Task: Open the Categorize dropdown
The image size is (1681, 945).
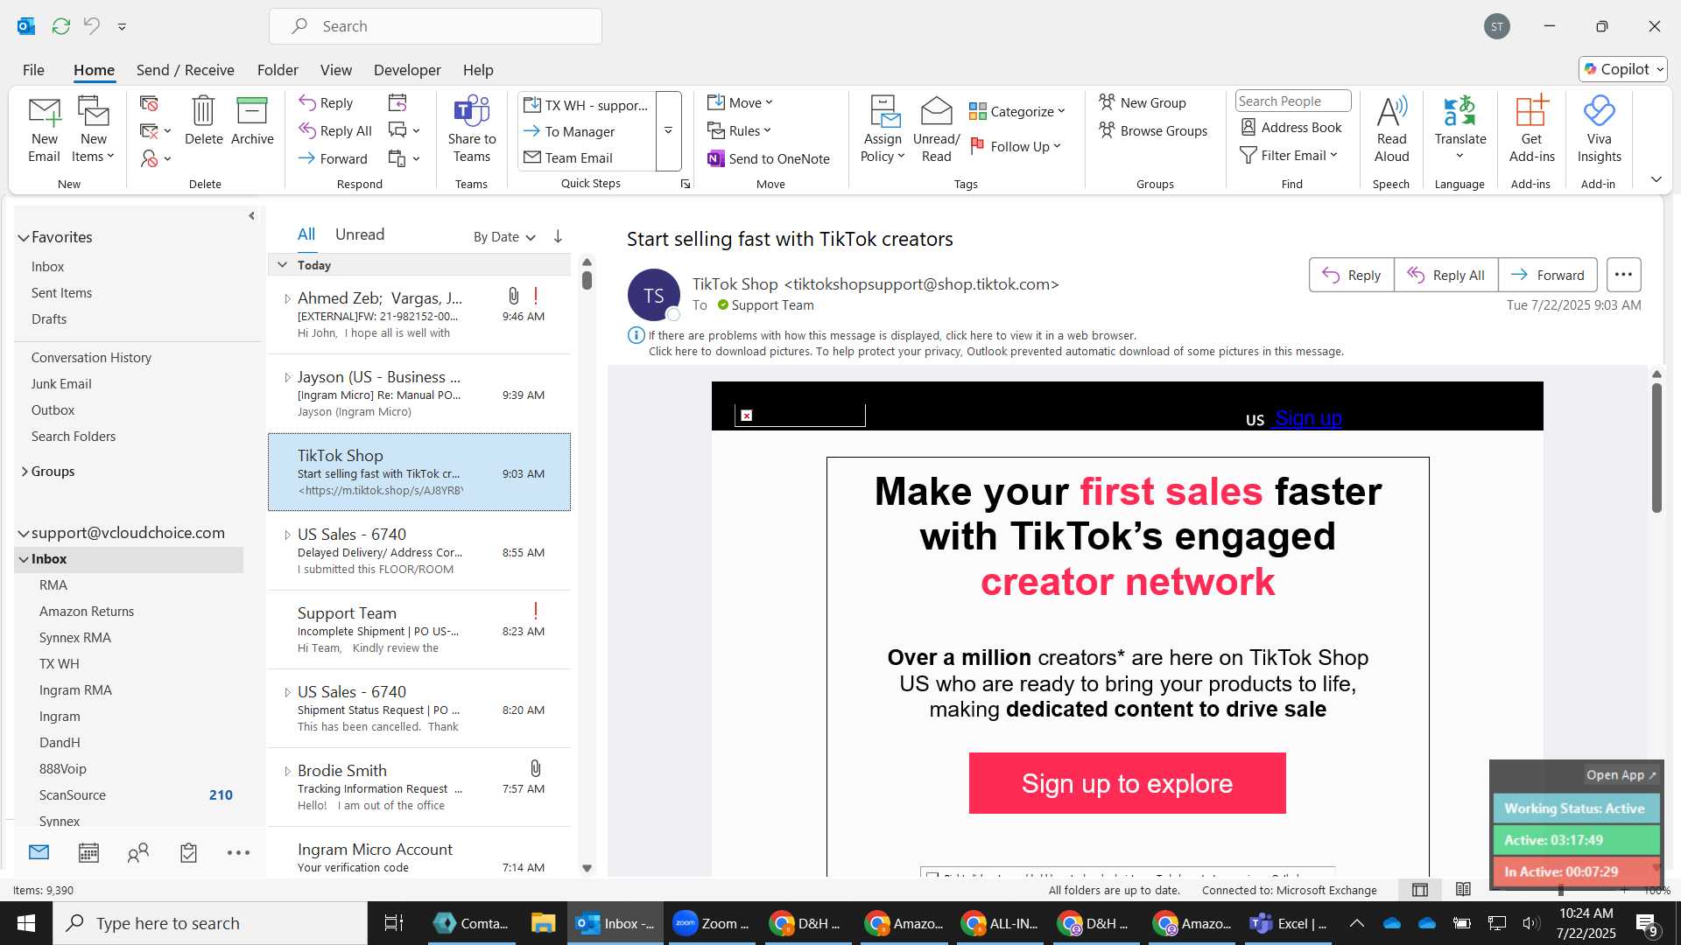Action: [1016, 111]
